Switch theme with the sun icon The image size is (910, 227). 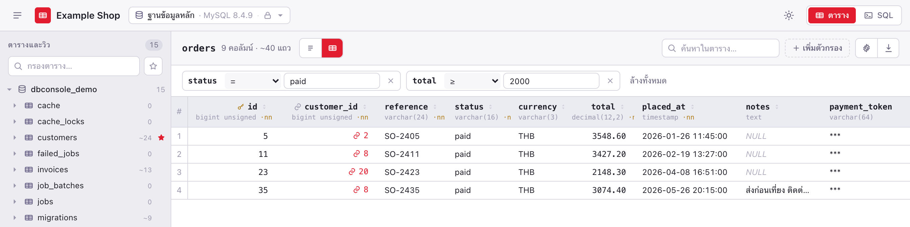[789, 15]
